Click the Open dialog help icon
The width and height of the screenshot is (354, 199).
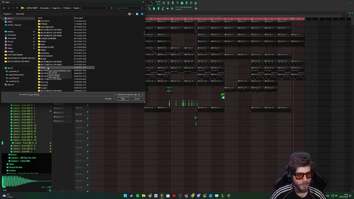click(142, 14)
